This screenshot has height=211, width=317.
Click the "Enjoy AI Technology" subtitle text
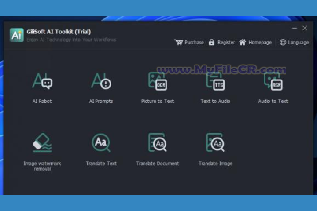pyautogui.click(x=71, y=40)
